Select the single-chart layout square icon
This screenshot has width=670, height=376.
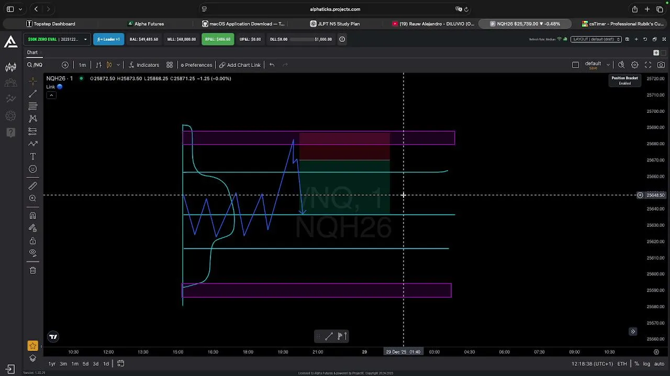[575, 65]
